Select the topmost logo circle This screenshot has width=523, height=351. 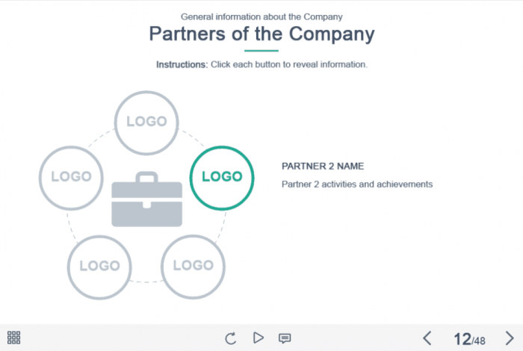pos(146,122)
